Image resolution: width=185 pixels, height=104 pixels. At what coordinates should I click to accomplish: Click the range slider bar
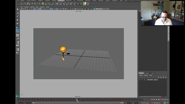78,103
